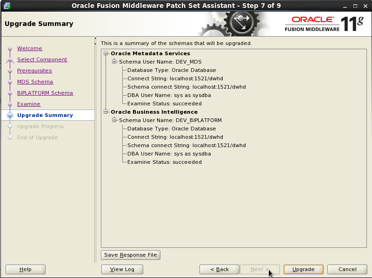
Task: Select 'Connect String' row under DEV_BIPLATFORM
Action: pos(175,137)
